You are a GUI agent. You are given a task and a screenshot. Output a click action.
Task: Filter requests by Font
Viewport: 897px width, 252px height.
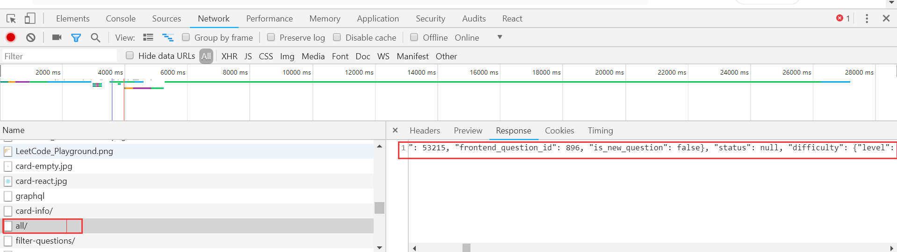tap(340, 56)
